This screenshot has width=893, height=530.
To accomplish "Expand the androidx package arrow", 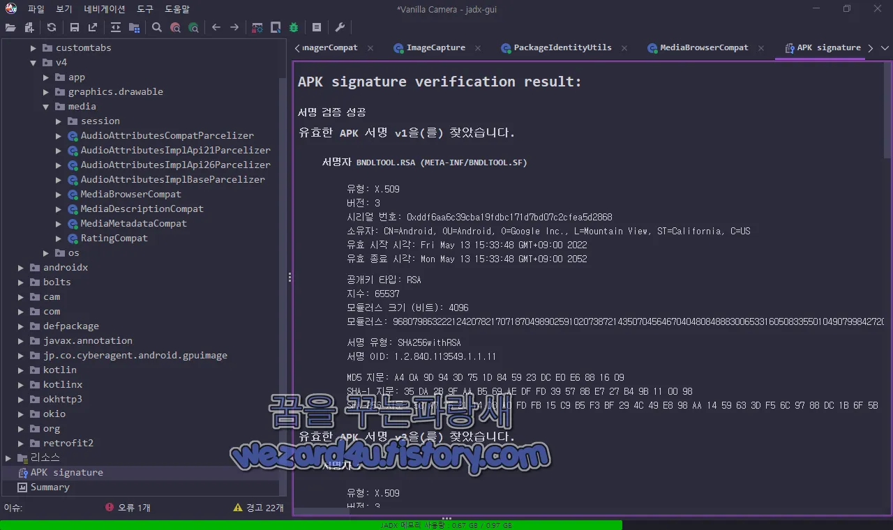I will 21,268.
